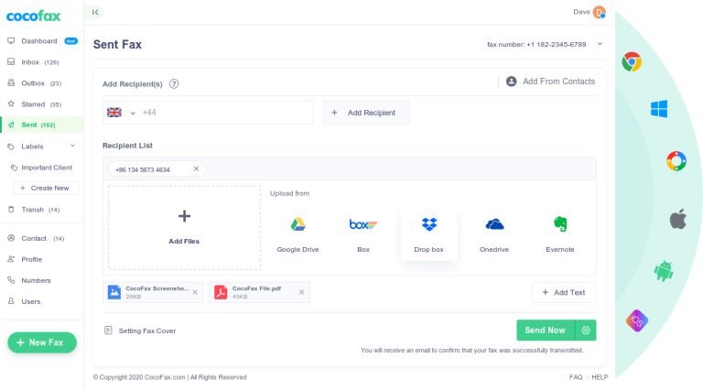Remove CocoFax File.pdf attachment

coord(299,292)
